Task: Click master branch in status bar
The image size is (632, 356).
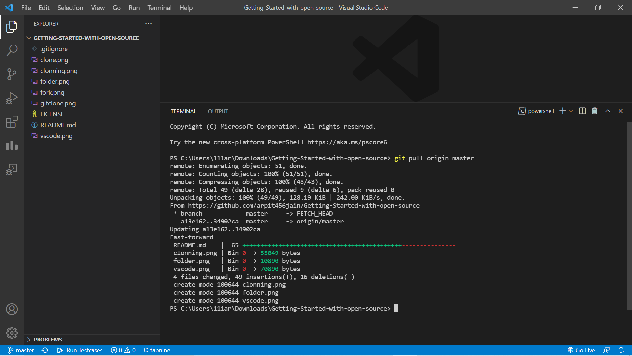Action: (21, 350)
